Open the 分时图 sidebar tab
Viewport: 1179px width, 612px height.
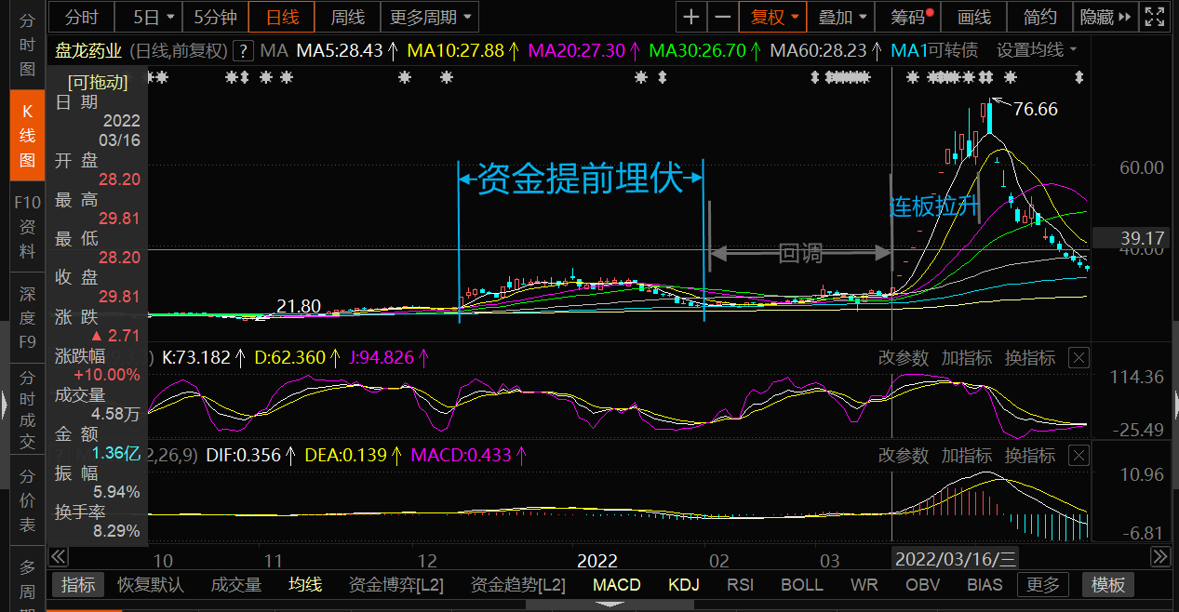click(x=27, y=35)
